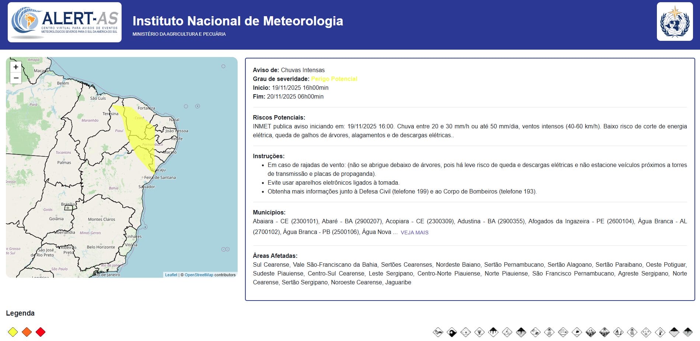Click the WMO globe logo
Viewport: 700px width, 341px height.
[x=674, y=21]
